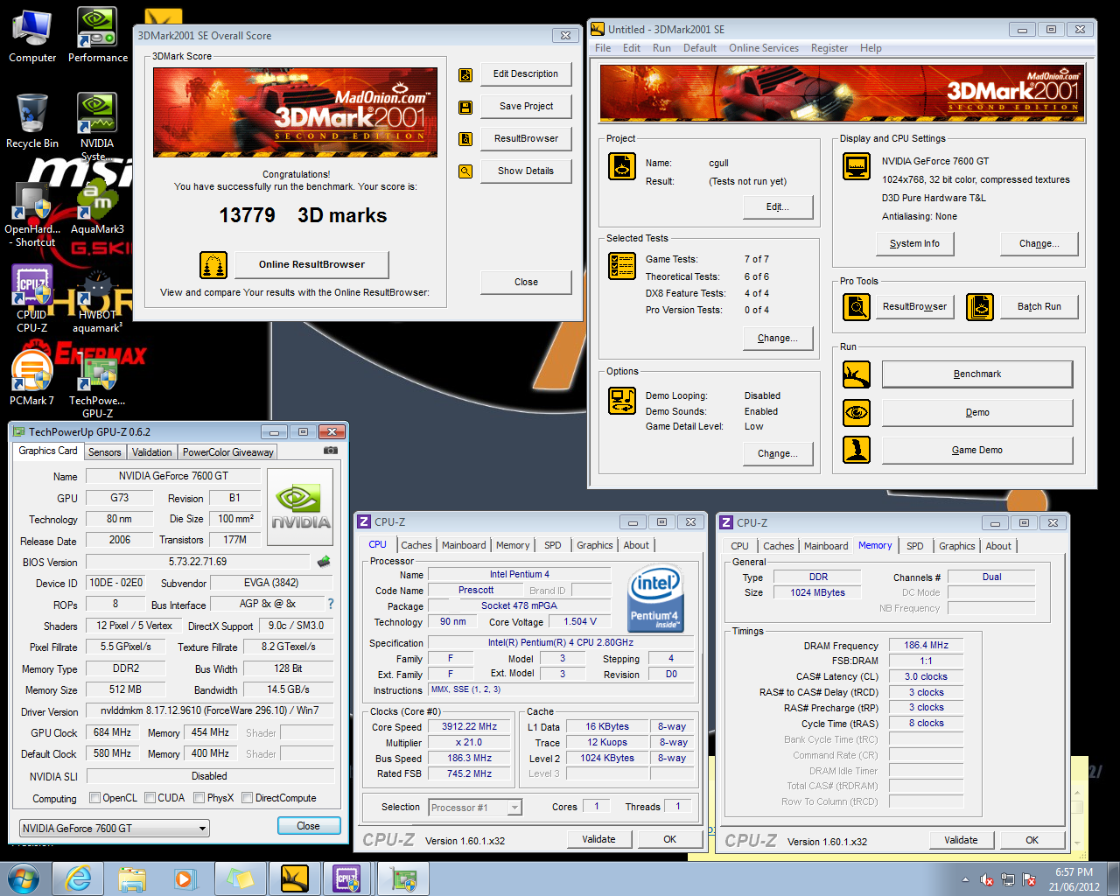
Task: Launch OpenHardware shortcut on desktop
Action: click(x=32, y=213)
